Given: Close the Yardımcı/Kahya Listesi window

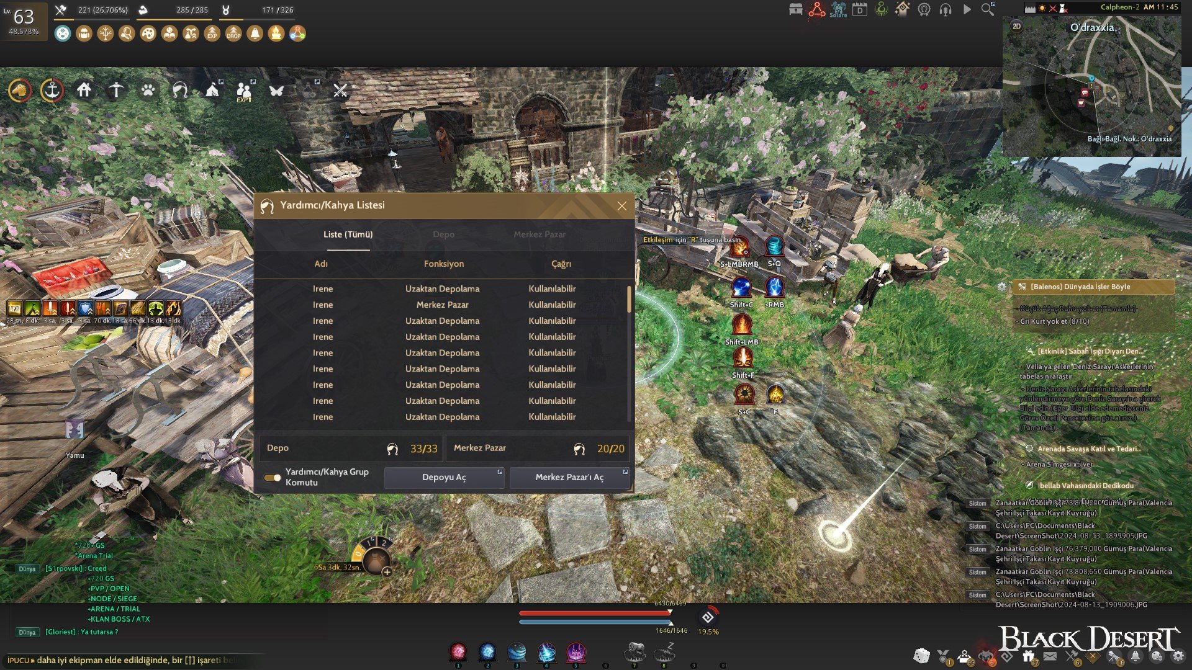Looking at the screenshot, I should coord(622,206).
